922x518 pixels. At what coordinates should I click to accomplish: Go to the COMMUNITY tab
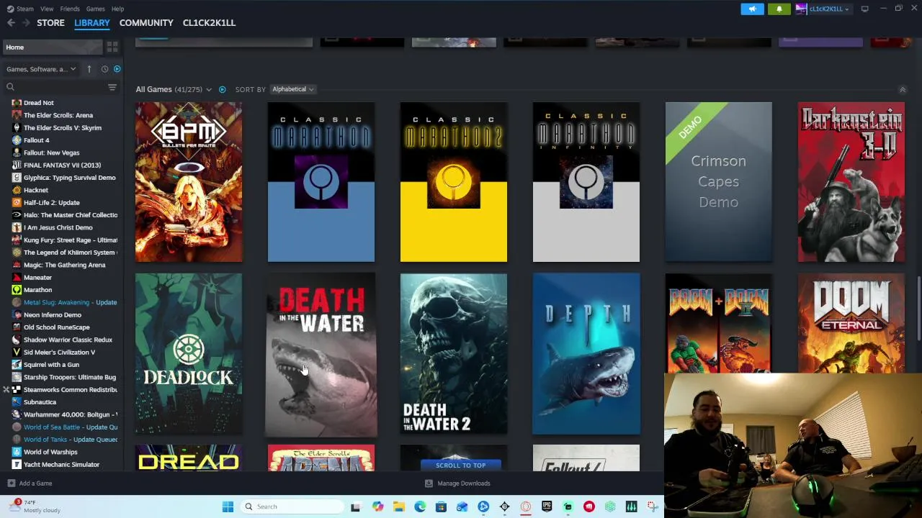[146, 23]
